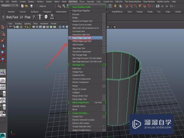Choose the Scale tool cube icon

tap(3, 60)
